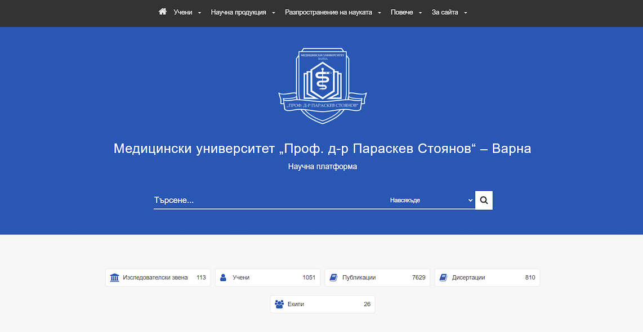Click the group icon beside Екипи
This screenshot has width=643, height=332.
(279, 304)
